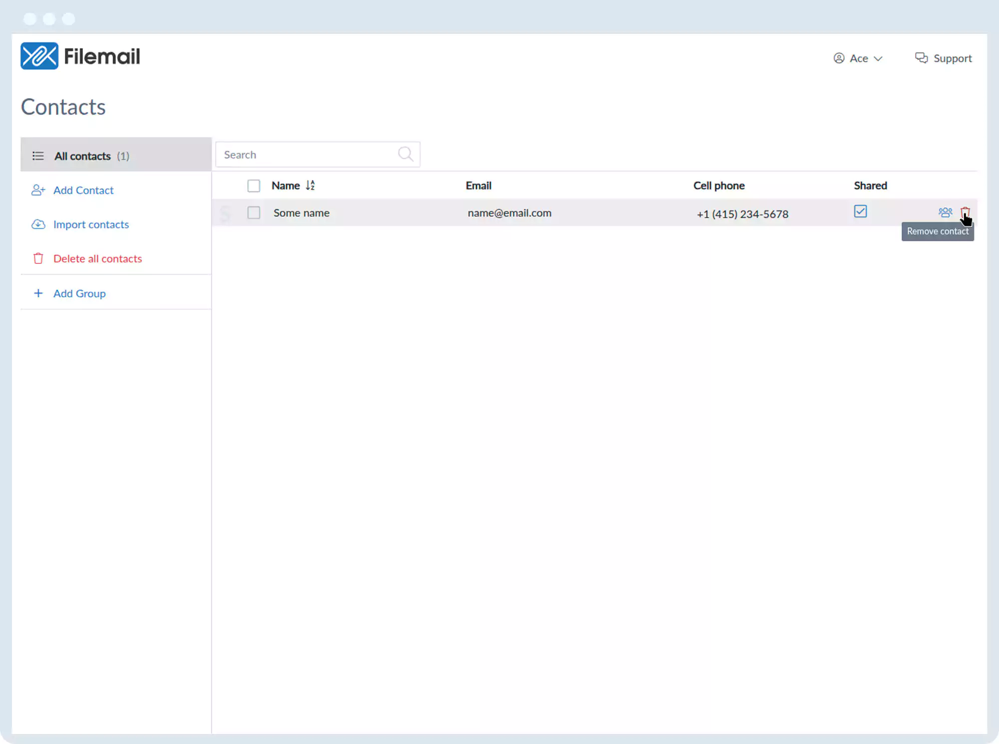The height and width of the screenshot is (744, 999).
Task: Click the red trash icon in contact row
Action: 965,212
